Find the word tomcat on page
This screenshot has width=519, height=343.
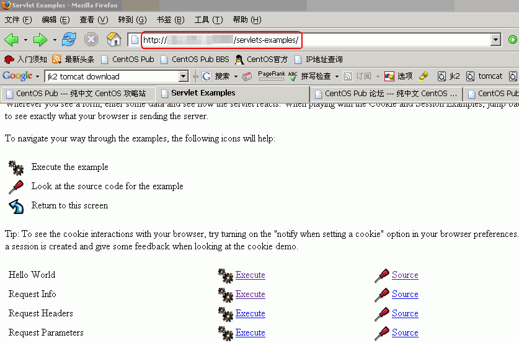point(484,76)
